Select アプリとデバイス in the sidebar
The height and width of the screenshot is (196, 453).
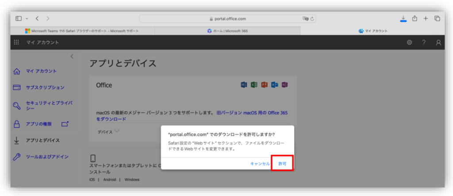click(43, 141)
